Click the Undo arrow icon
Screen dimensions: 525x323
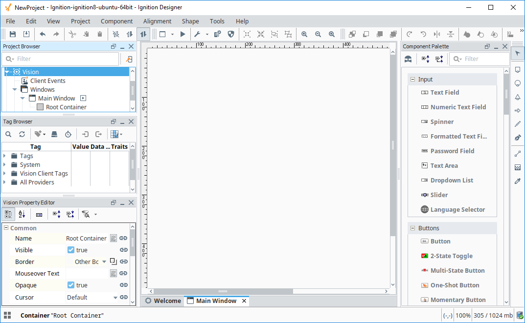coord(43,34)
